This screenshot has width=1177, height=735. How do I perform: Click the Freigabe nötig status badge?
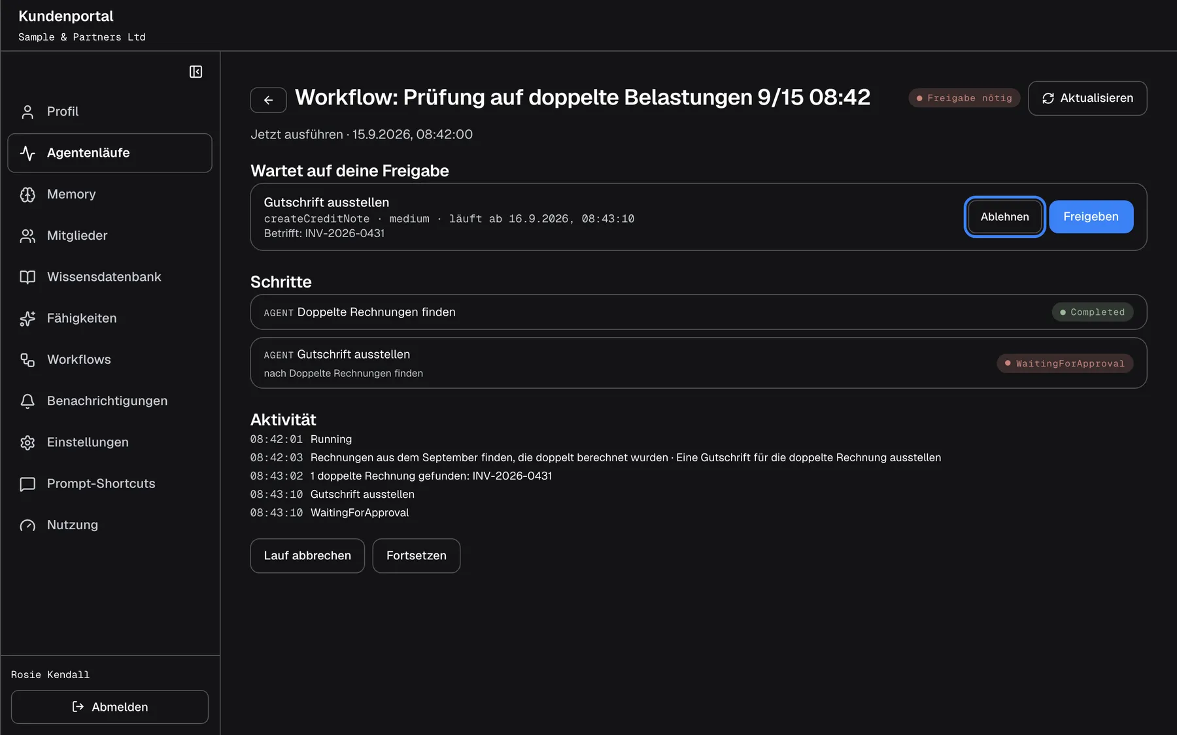click(964, 98)
